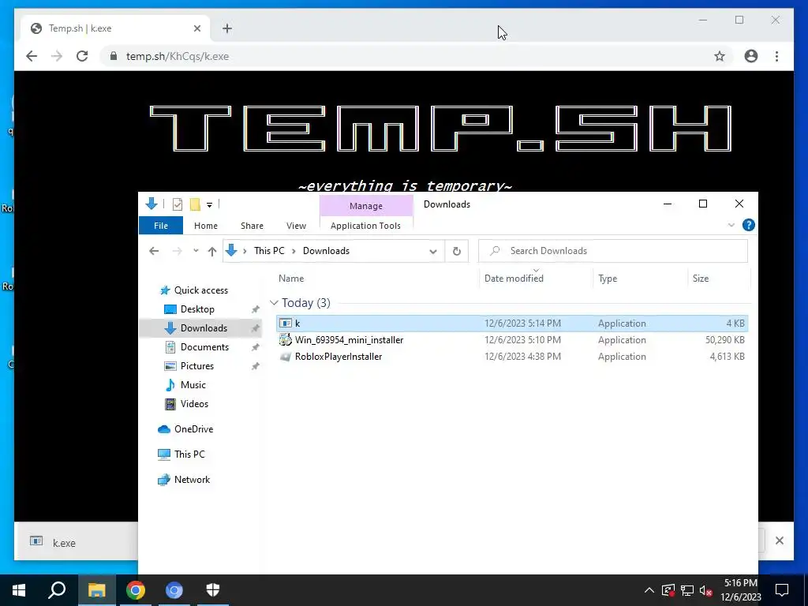Screen dimensions: 808x606
Task: Collapse the Today (3) group
Action: tap(274, 302)
